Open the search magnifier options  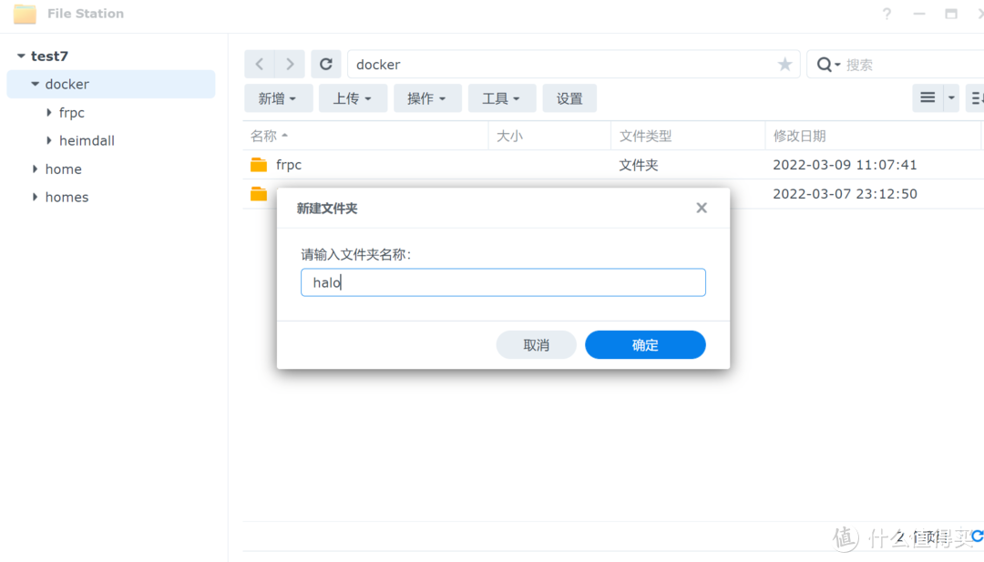click(828, 64)
